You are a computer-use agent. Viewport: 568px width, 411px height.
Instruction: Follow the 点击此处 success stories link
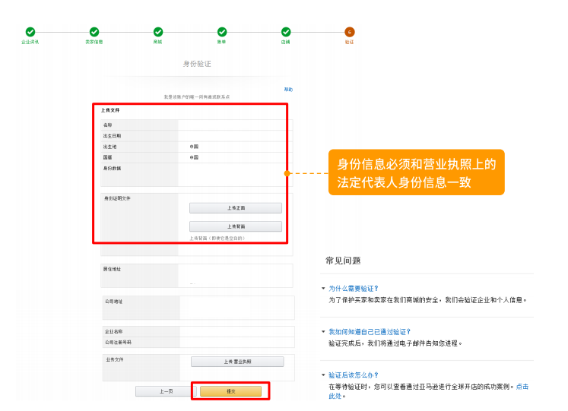(x=522, y=387)
